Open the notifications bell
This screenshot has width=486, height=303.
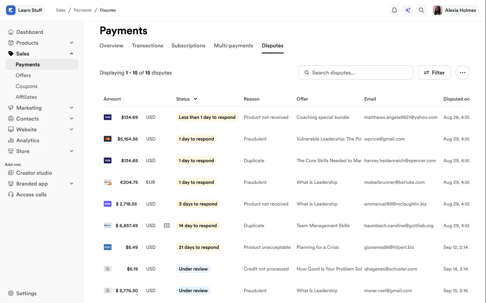pyautogui.click(x=394, y=10)
